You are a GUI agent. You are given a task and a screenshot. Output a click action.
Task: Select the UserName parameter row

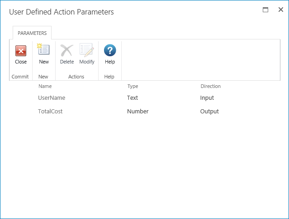click(52, 98)
